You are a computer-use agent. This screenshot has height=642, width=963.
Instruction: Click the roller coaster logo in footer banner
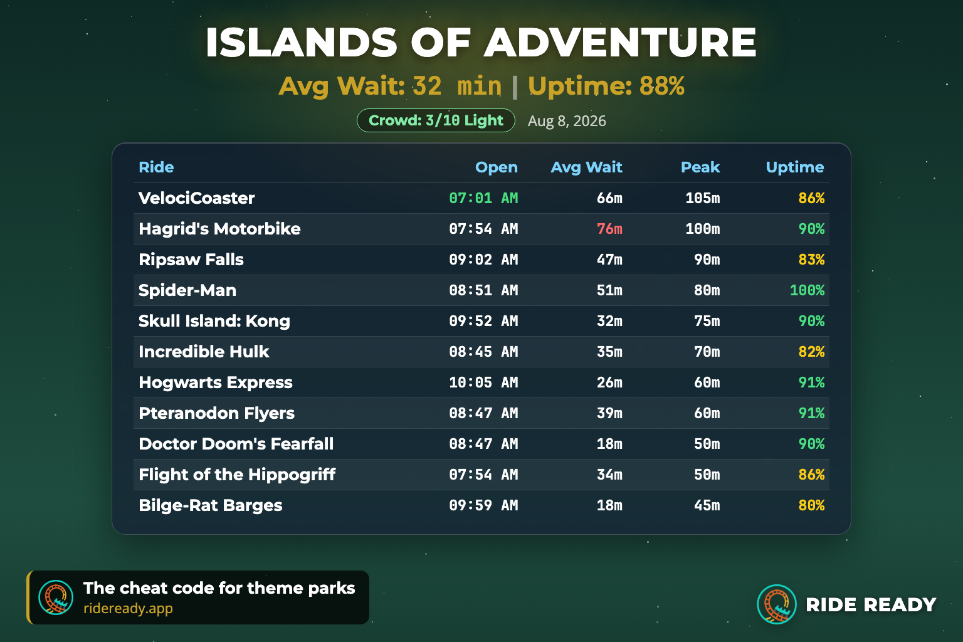[x=56, y=597]
